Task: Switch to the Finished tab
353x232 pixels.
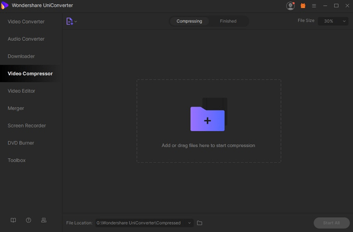Action: 228,21
